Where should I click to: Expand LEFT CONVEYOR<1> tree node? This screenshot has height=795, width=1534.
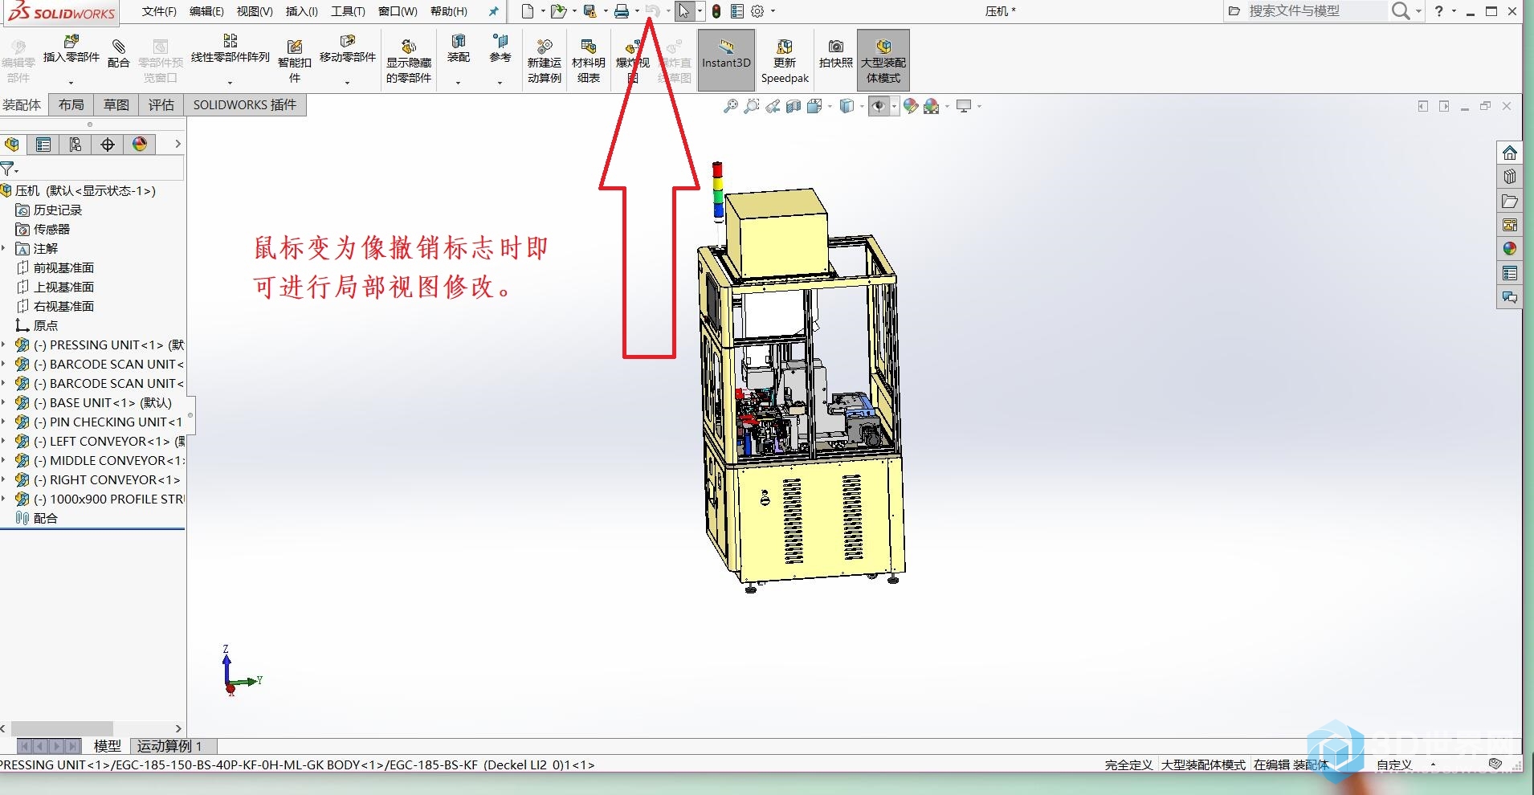click(4, 442)
